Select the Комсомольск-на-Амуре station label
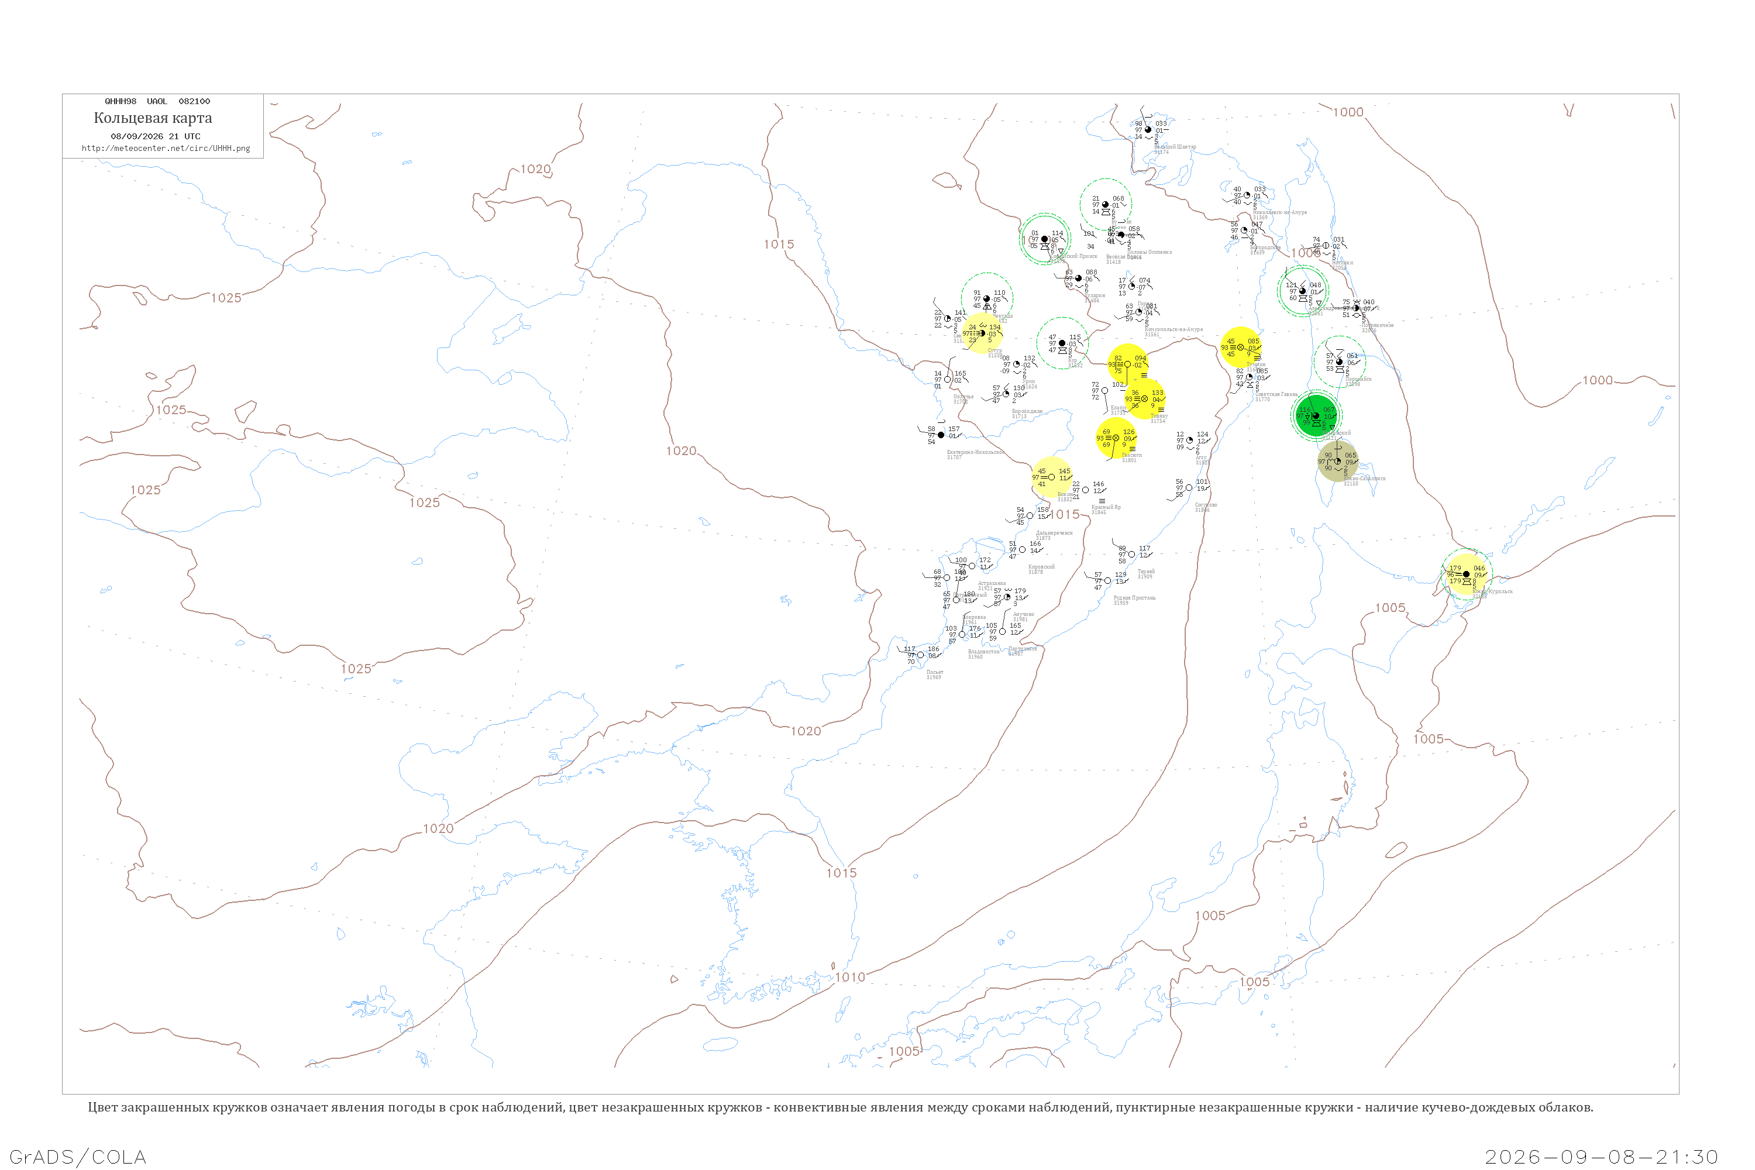The image size is (1755, 1170). [x=1174, y=329]
